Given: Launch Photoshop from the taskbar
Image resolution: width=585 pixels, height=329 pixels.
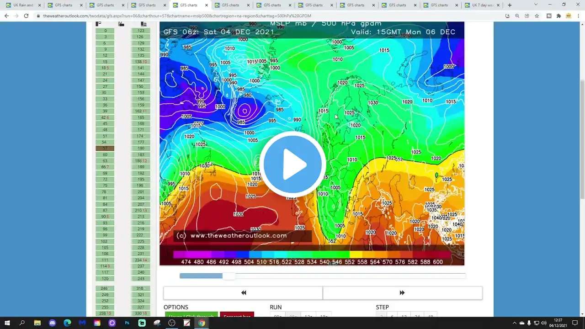Looking at the screenshot, I should tap(127, 323).
